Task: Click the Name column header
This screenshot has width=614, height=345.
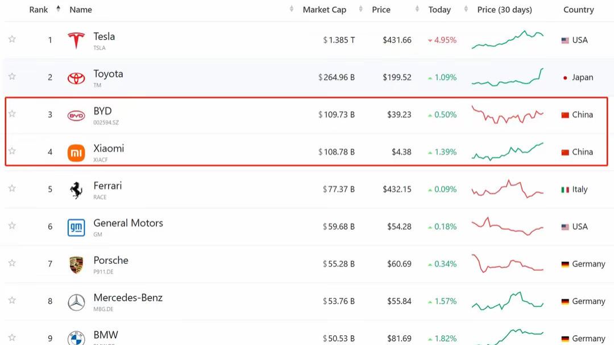Action: (x=81, y=10)
